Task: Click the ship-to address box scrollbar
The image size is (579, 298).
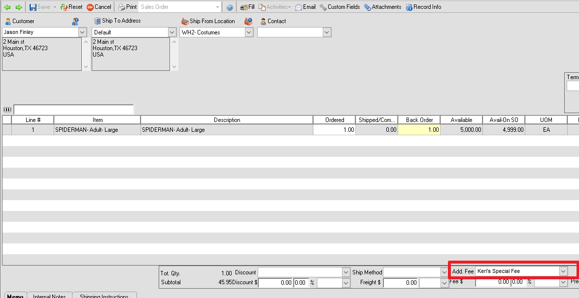Action: pyautogui.click(x=174, y=54)
